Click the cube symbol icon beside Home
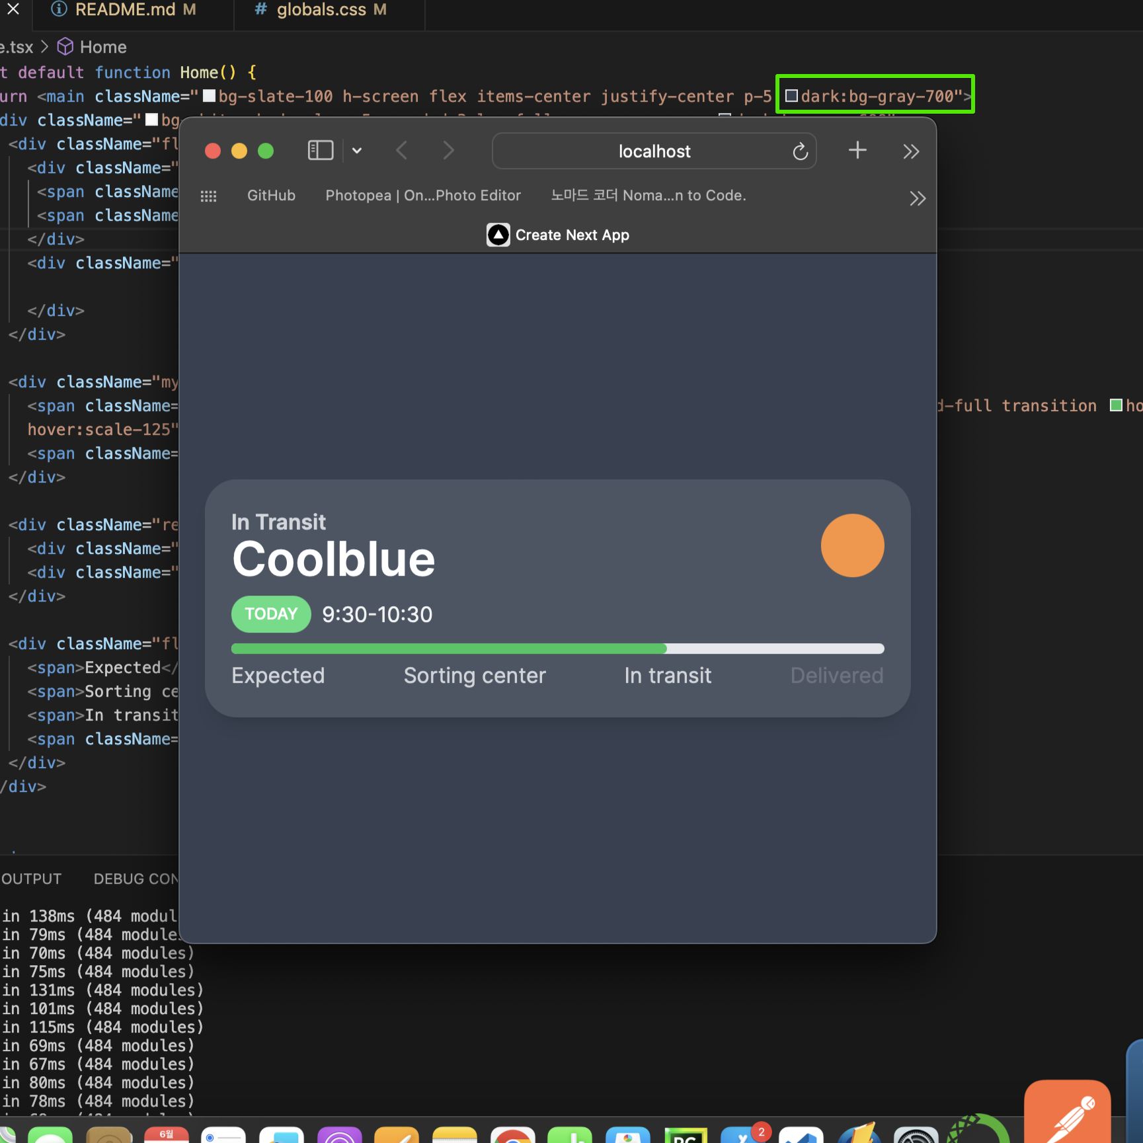The width and height of the screenshot is (1143, 1143). (x=65, y=46)
